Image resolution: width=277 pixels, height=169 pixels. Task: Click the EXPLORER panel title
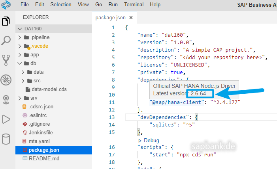tap(36, 17)
